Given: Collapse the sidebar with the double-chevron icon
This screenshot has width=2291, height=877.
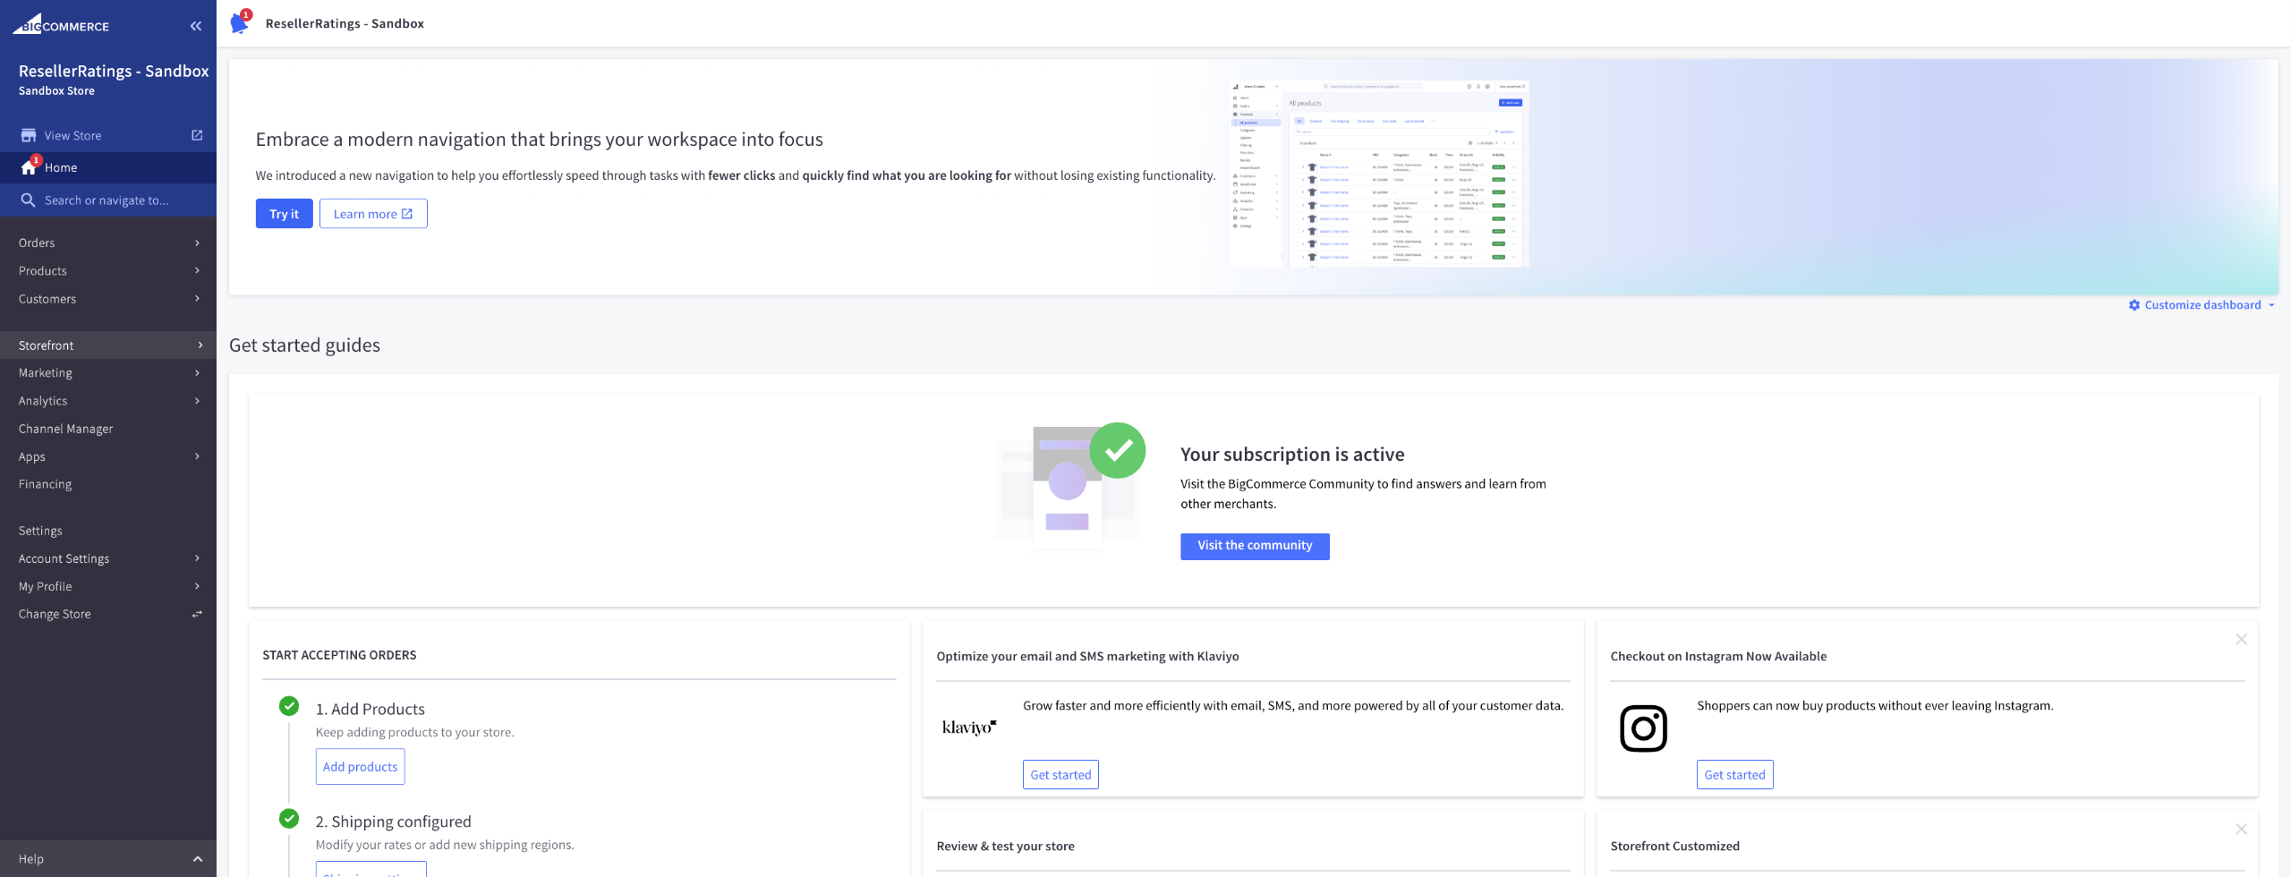Looking at the screenshot, I should [196, 26].
